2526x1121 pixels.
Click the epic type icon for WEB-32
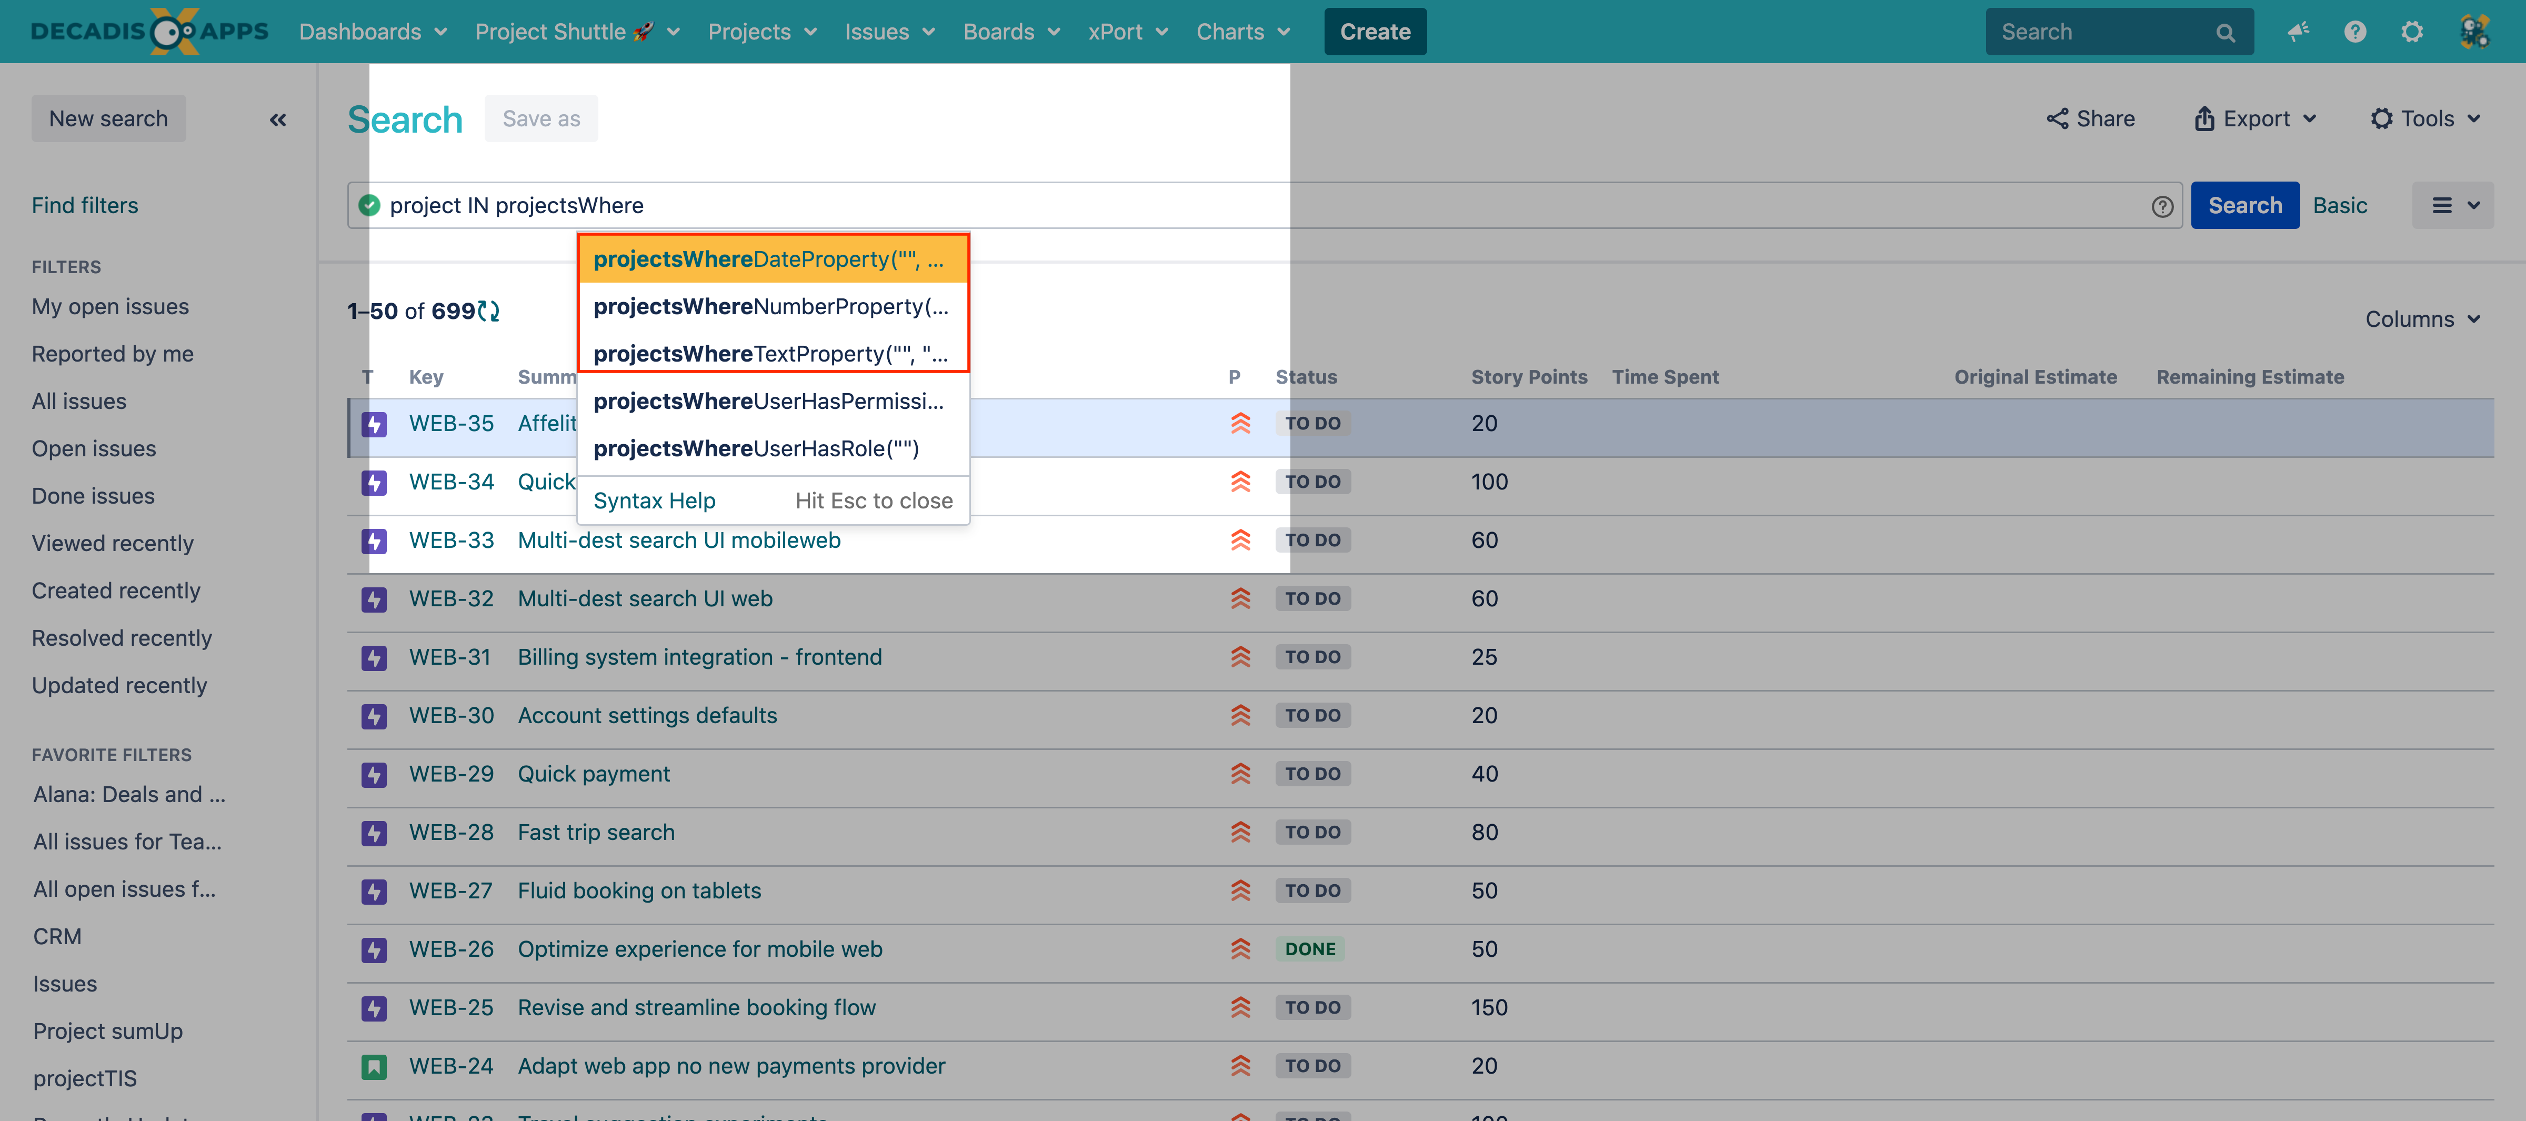(374, 599)
